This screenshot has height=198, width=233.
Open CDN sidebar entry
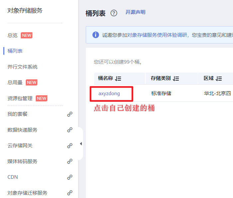pos(13,177)
